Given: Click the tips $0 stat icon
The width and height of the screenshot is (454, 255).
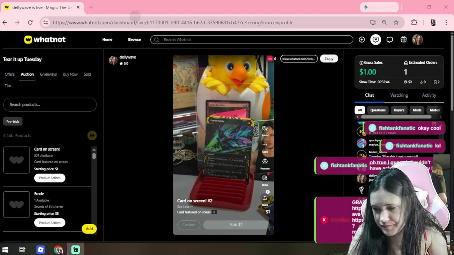Looking at the screenshot, I should (x=405, y=82).
